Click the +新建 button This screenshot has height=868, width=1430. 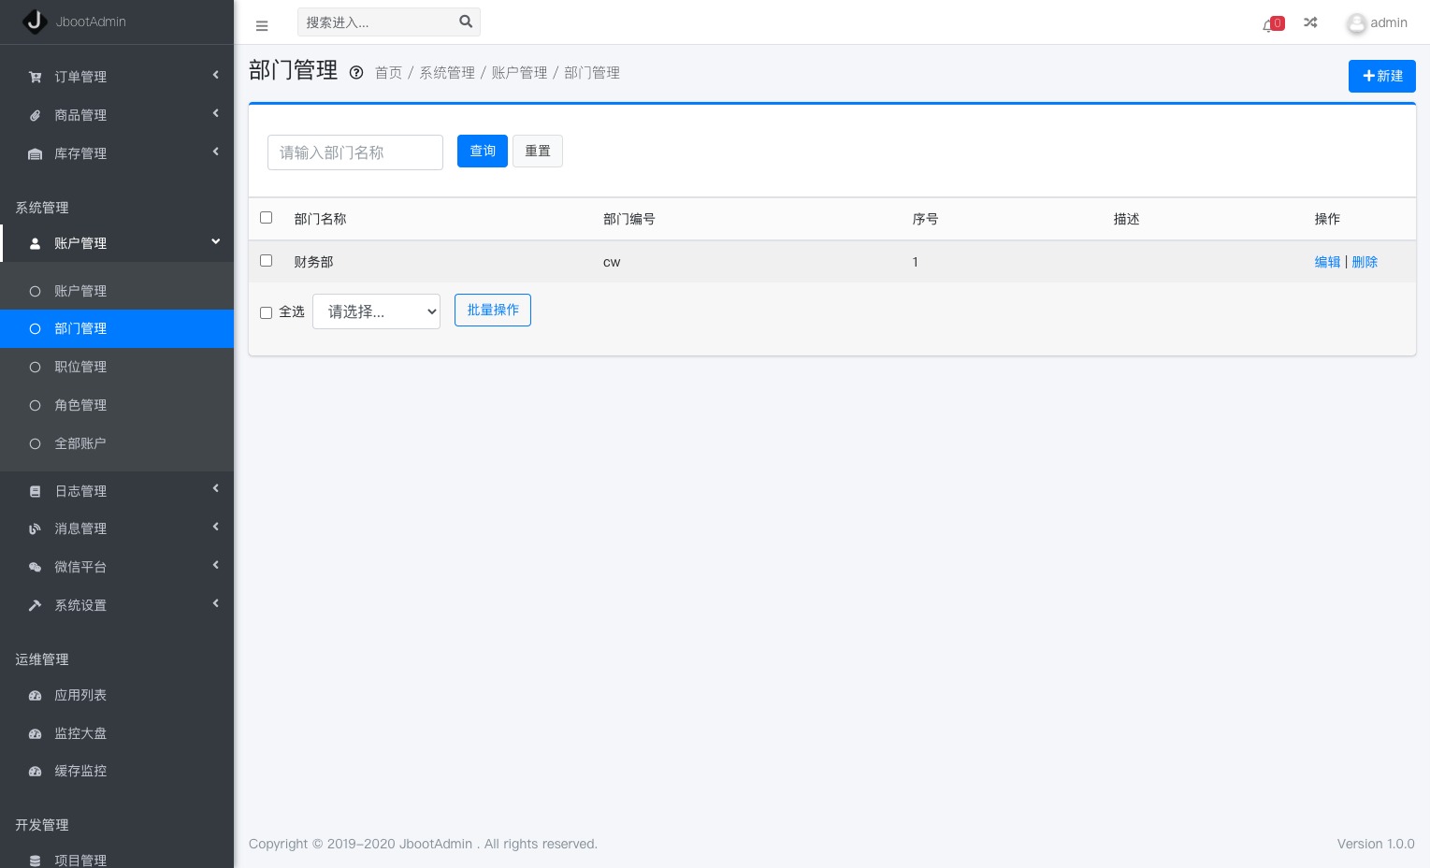(1381, 76)
